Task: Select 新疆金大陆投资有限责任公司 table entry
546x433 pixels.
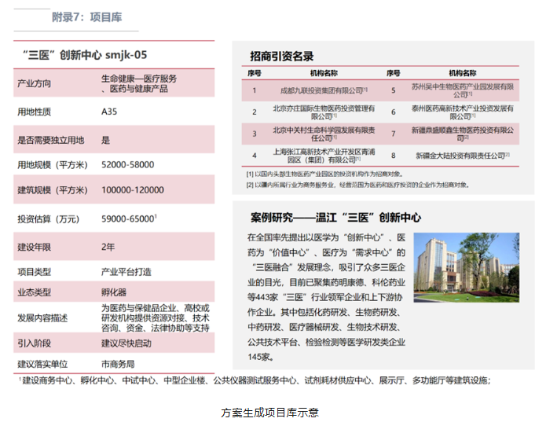Action: (x=462, y=156)
